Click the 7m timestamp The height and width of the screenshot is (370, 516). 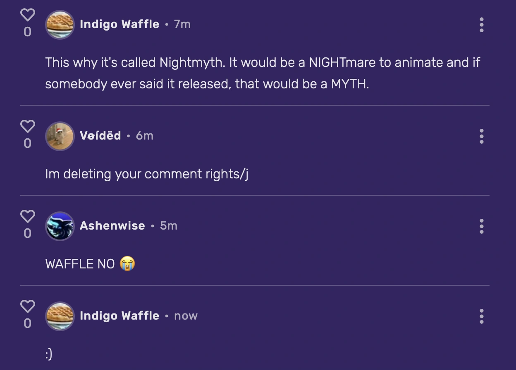point(182,24)
